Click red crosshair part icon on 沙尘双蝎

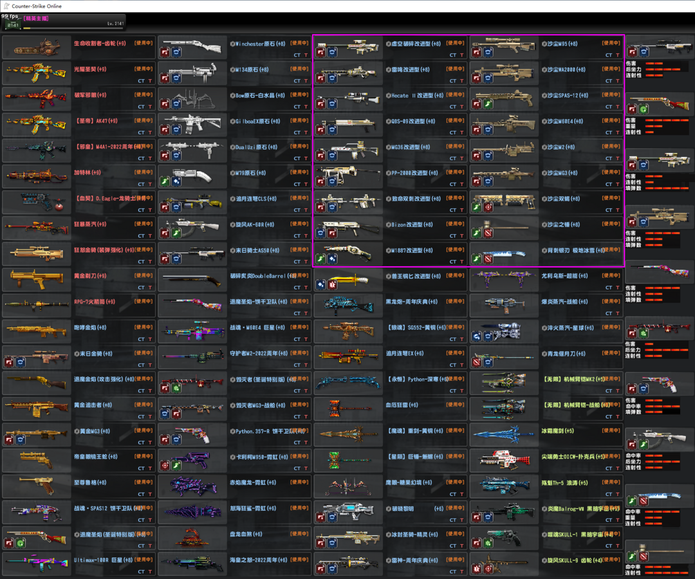[x=488, y=207]
